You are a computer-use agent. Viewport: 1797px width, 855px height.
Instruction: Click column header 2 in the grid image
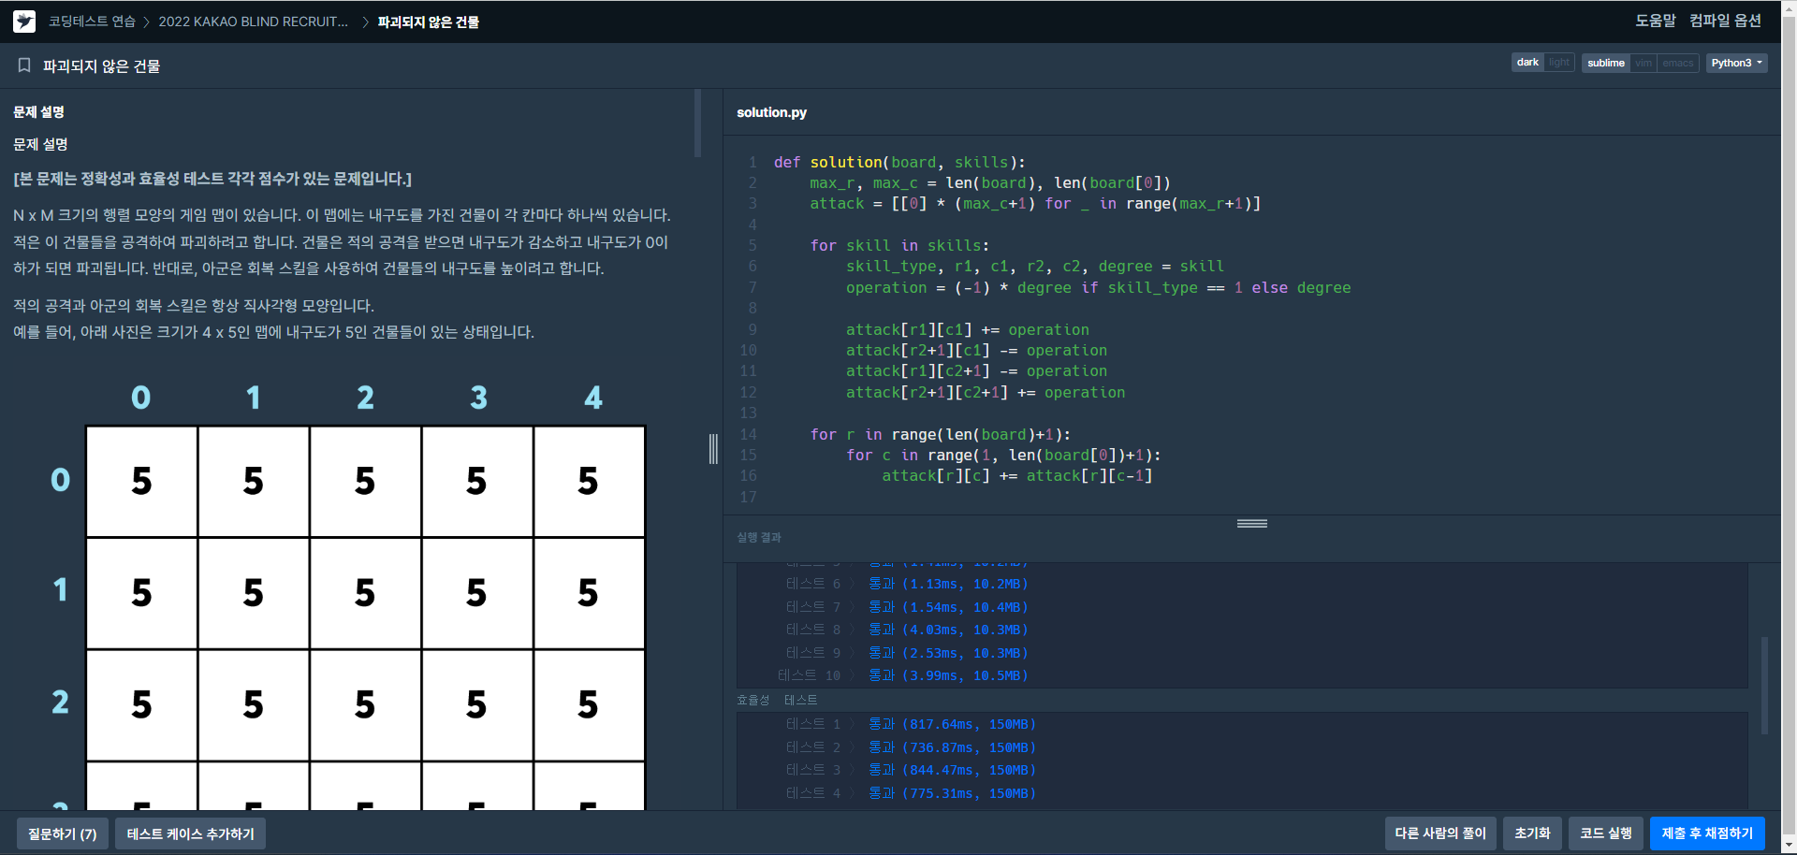click(x=365, y=398)
